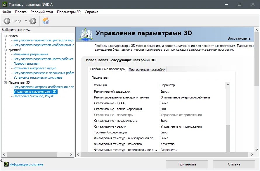Click main panel horizontal scroll right arrow
Viewport: 260px width, 171px height.
click(x=252, y=154)
